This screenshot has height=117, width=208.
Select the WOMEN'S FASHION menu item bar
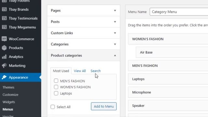pyautogui.click(x=168, y=39)
